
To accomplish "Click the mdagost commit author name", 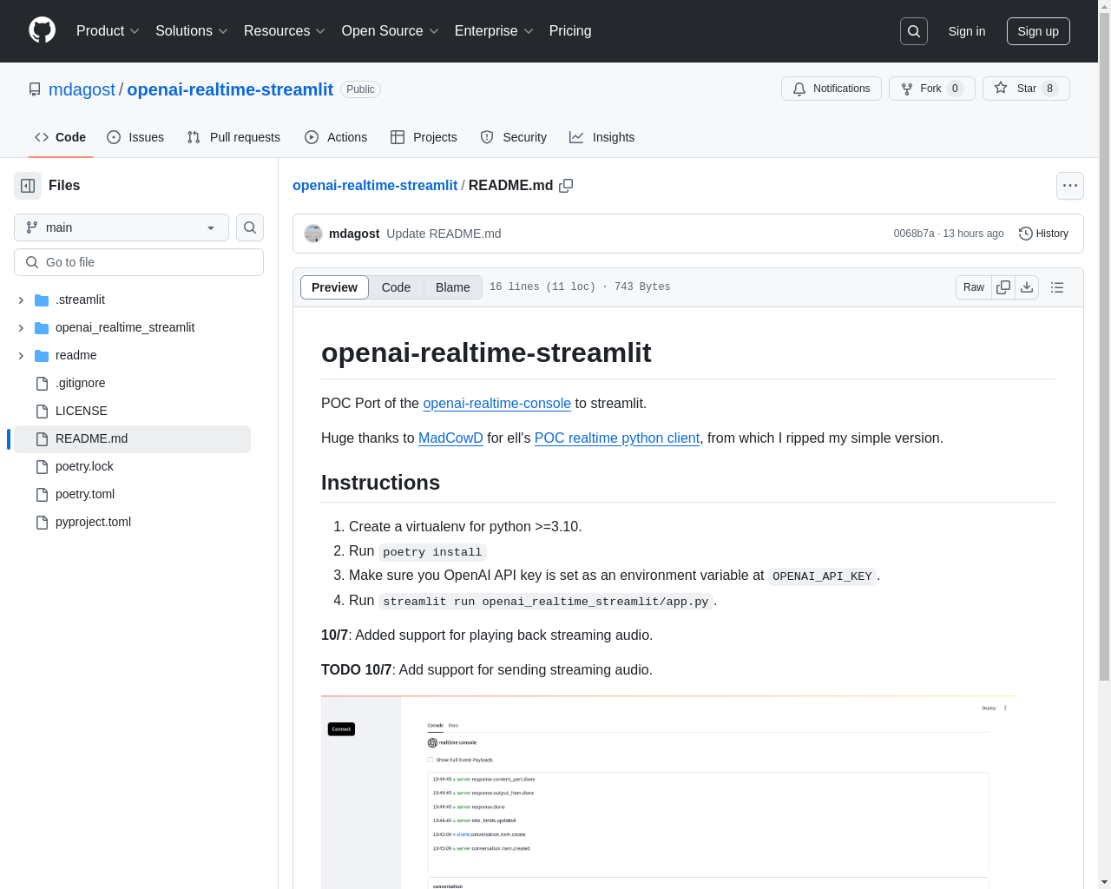I will [x=354, y=234].
